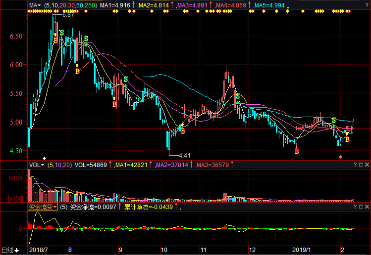Click the red diamond marker below the price chart
This screenshot has height=255, width=371.
coord(340,157)
